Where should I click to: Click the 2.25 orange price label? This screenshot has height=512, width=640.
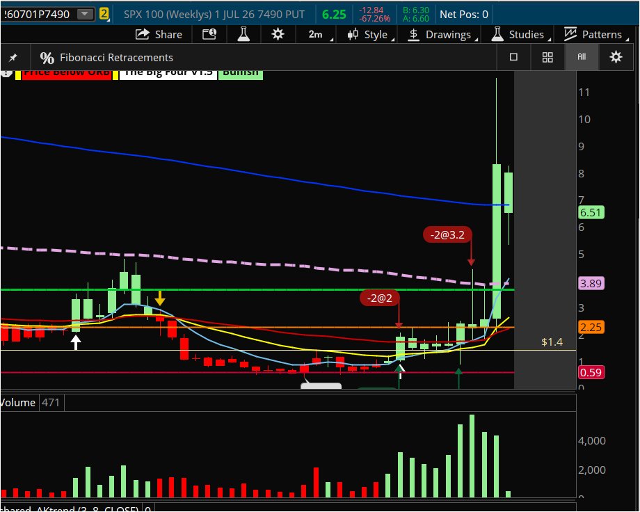(x=591, y=328)
